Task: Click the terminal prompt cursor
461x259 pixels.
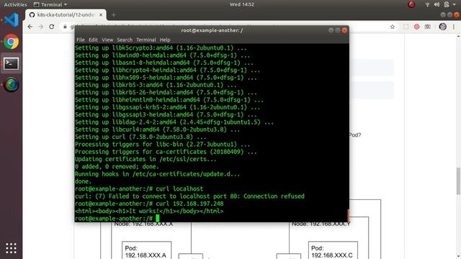Action: click(158, 218)
